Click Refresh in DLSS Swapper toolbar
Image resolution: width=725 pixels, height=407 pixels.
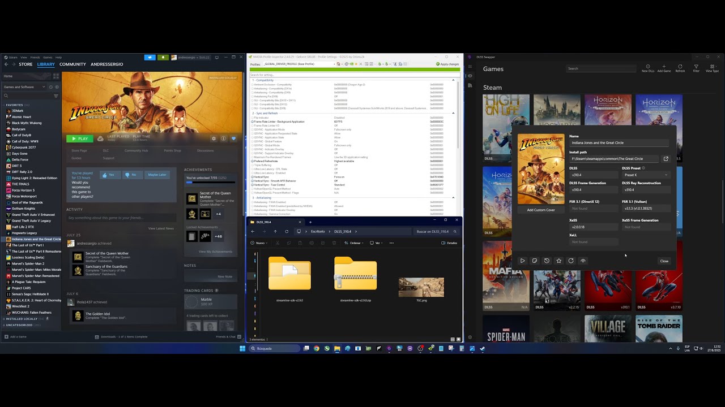tap(680, 68)
